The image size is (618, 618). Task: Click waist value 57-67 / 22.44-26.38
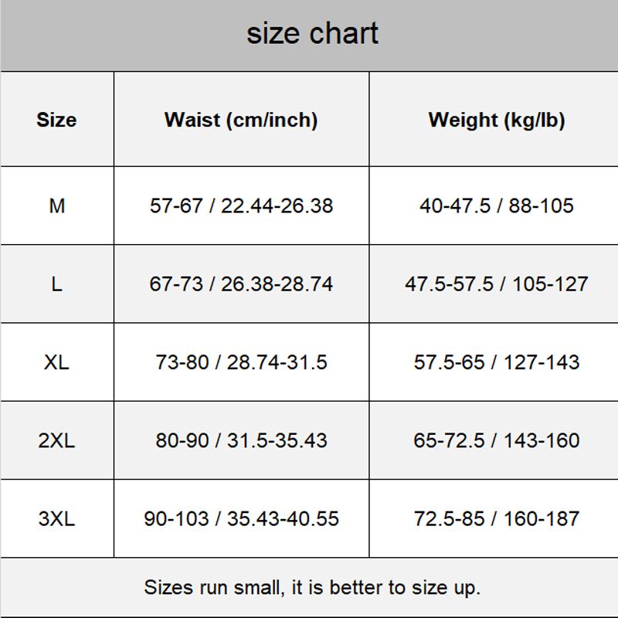(241, 206)
